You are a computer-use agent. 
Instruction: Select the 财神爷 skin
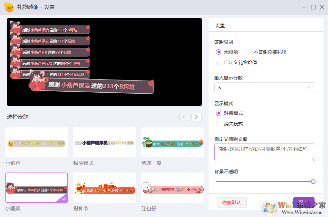coord(104,188)
